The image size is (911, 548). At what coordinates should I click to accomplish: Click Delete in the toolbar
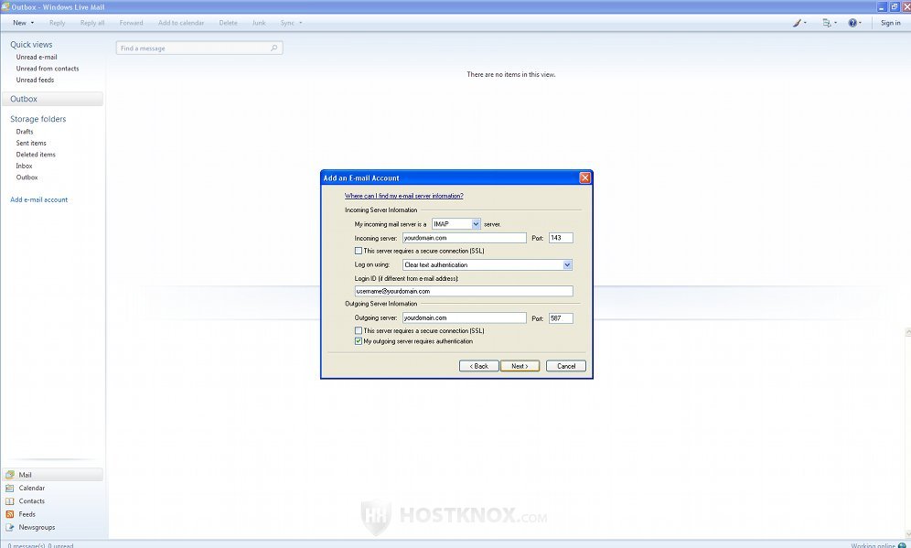(x=228, y=23)
